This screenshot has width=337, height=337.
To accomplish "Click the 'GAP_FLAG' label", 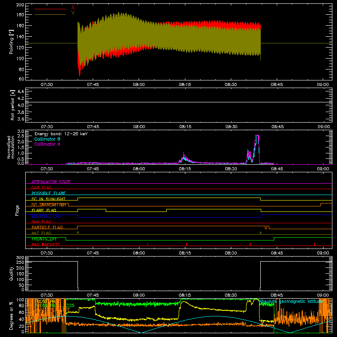I will coord(41,187).
